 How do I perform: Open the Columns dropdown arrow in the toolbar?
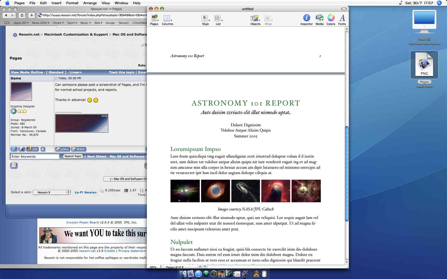coord(171,20)
